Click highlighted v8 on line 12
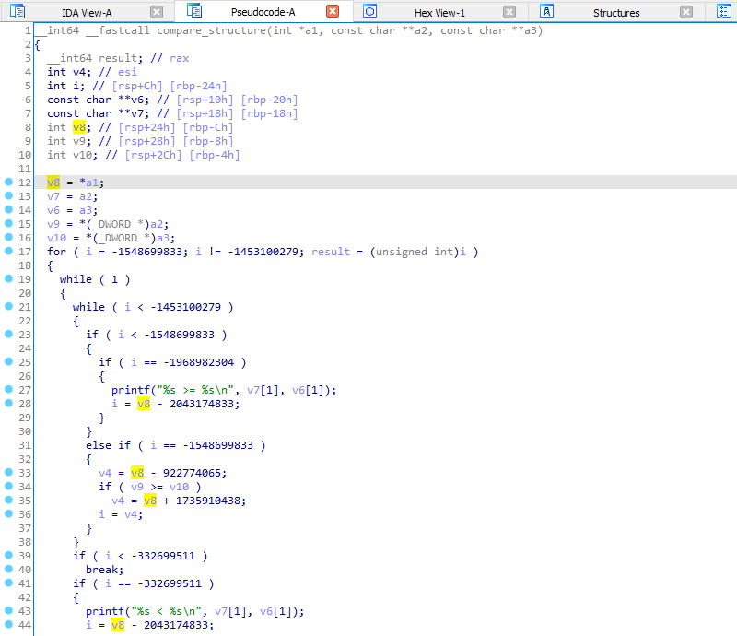This screenshot has height=636, width=737. [53, 183]
